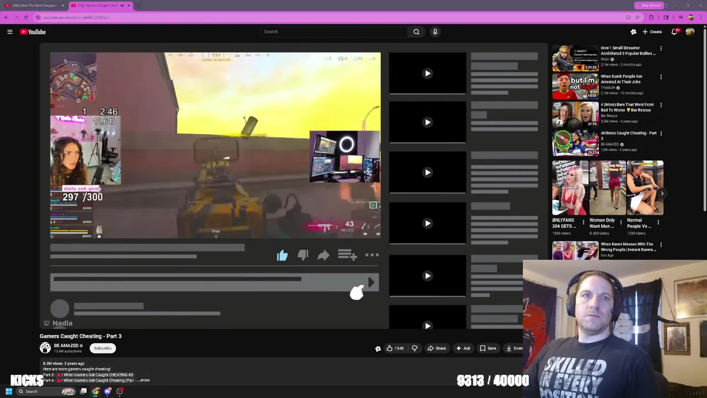This screenshot has width=707, height=398.
Task: Click the YouTube search field
Action: [x=333, y=32]
